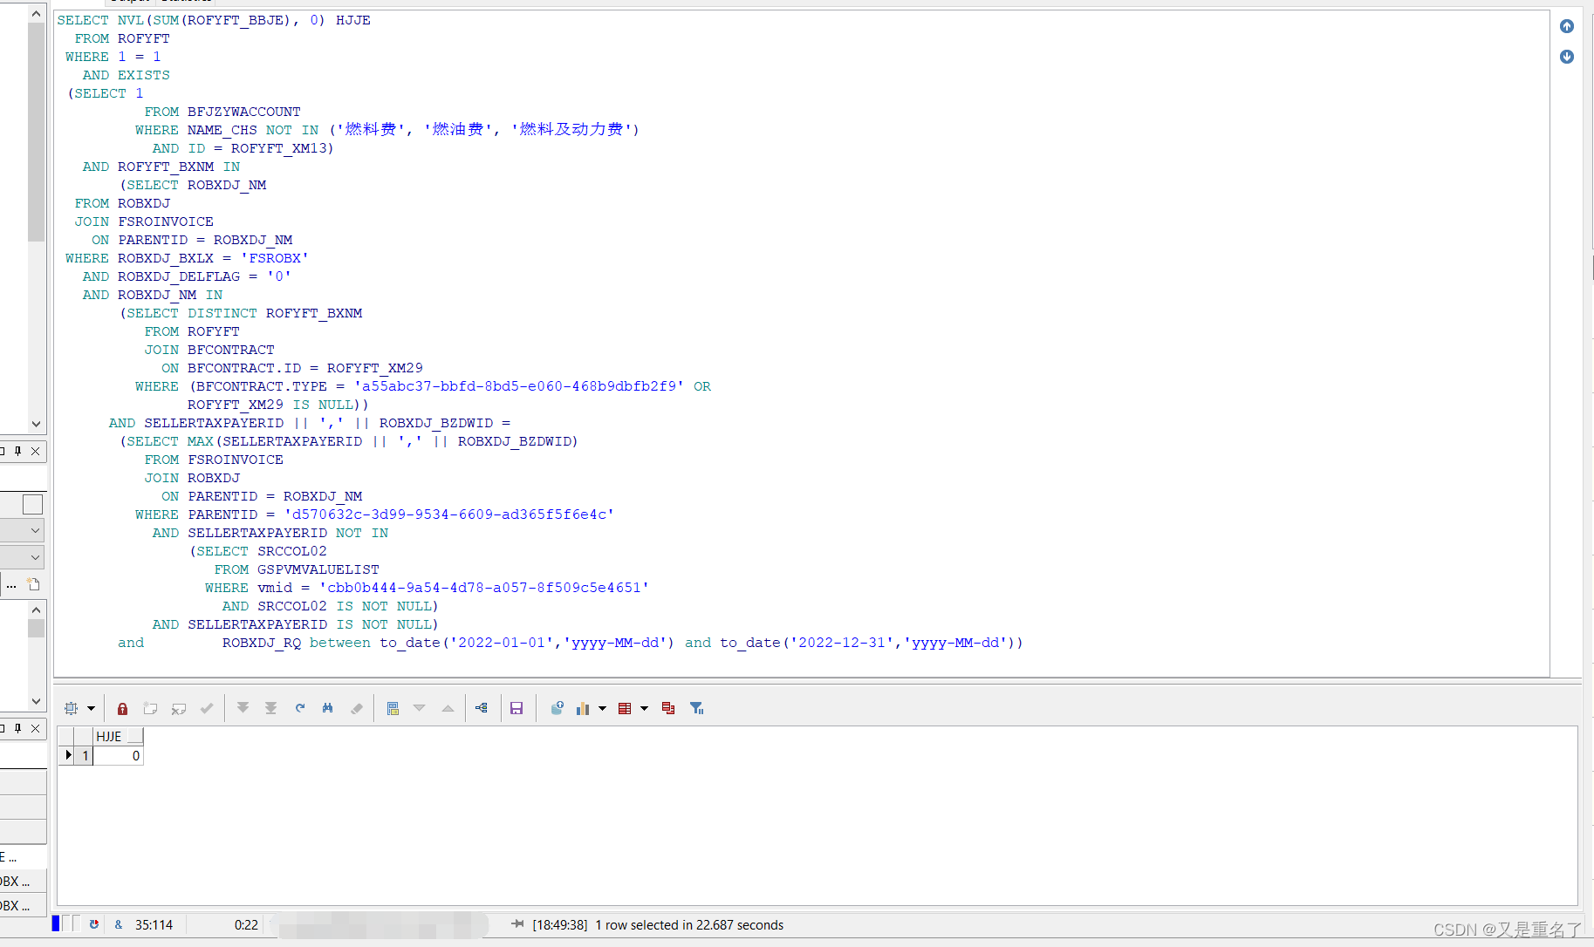This screenshot has width=1594, height=947.
Task: Fetch last page of results icon
Action: point(271,709)
